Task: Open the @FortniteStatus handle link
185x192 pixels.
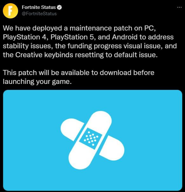Action: pyautogui.click(x=39, y=14)
